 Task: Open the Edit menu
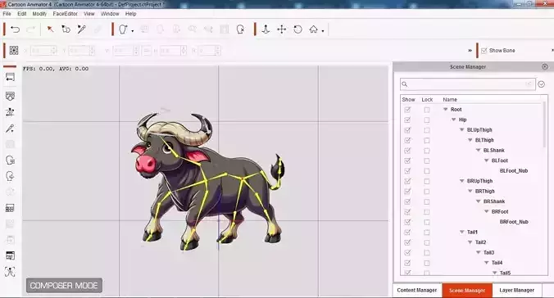22,14
